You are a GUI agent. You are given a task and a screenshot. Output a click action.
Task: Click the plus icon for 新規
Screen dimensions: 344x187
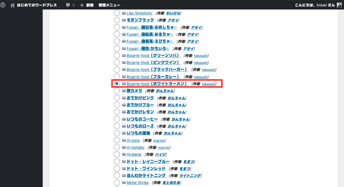click(82, 5)
